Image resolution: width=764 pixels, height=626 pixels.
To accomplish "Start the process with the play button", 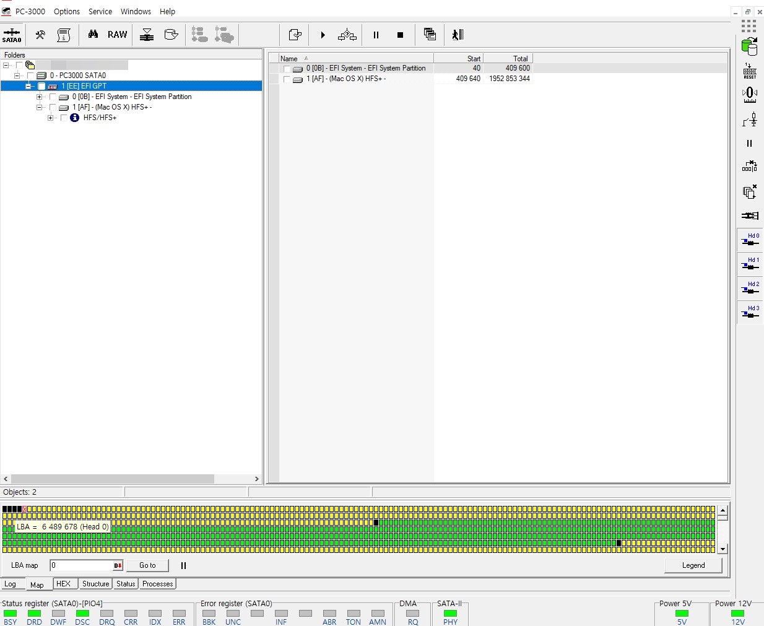I will coord(323,35).
